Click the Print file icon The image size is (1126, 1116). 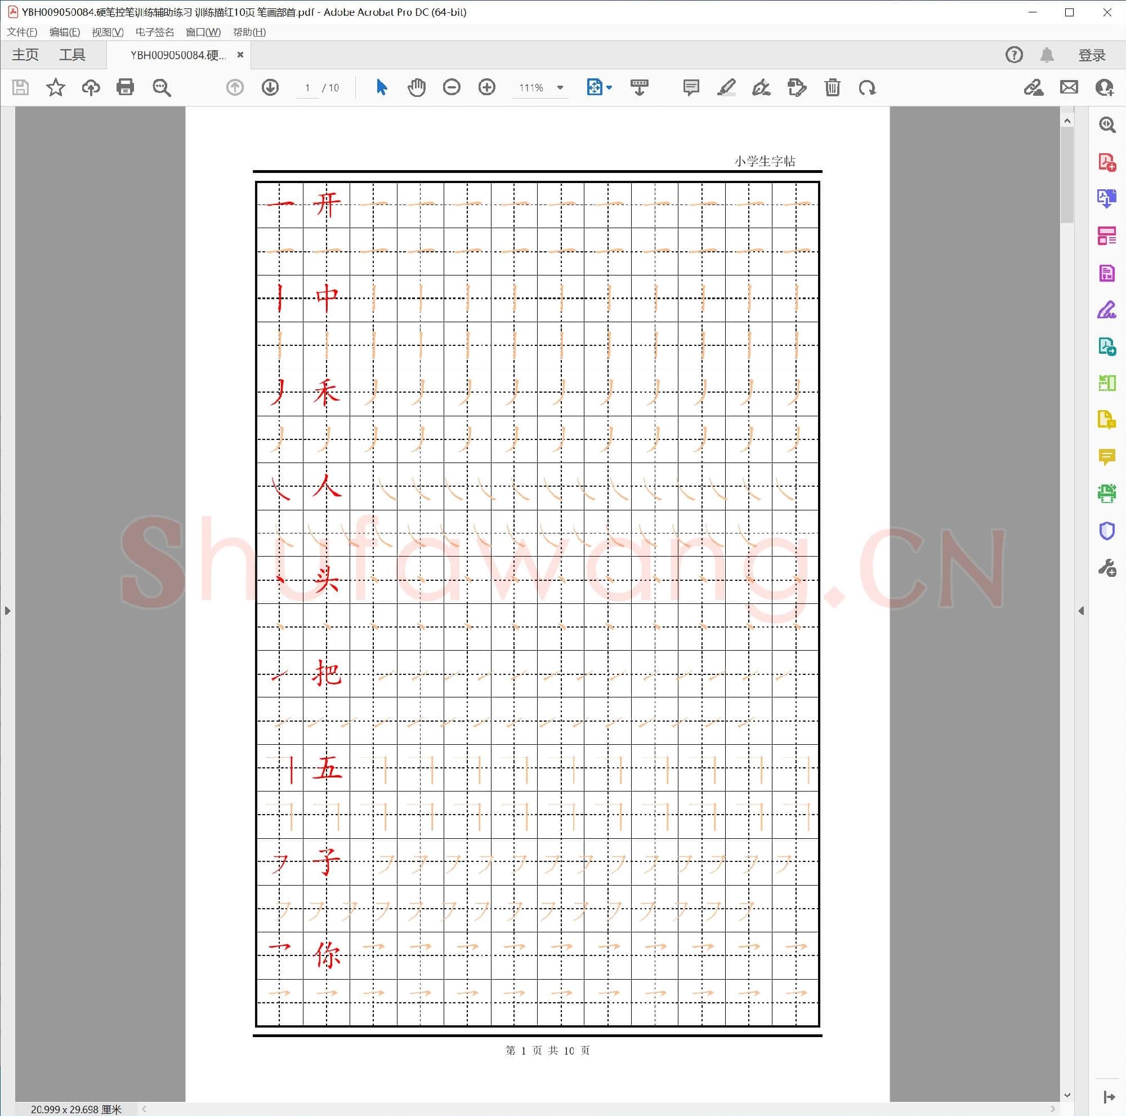tap(126, 87)
